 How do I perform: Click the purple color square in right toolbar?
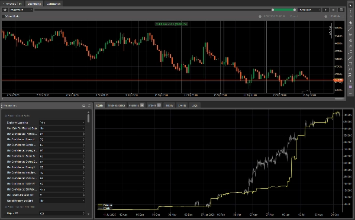[x=350, y=87]
